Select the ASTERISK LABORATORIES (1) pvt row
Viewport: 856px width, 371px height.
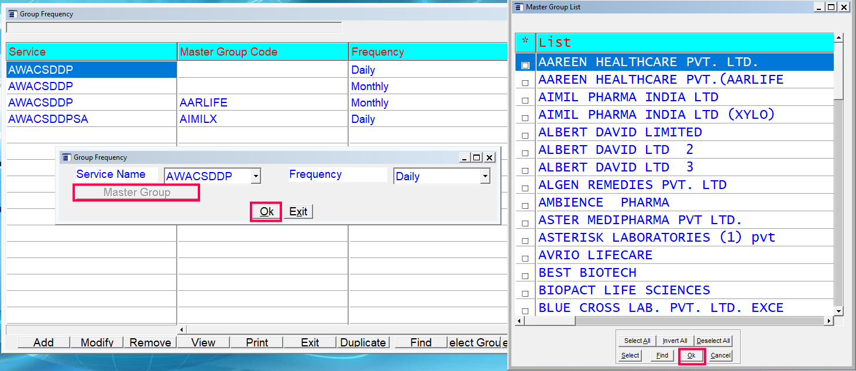click(685, 238)
